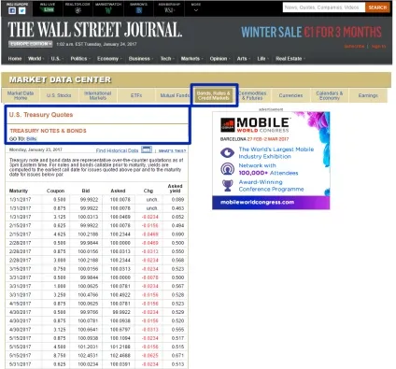396x369 pixels.
Task: Visit Realtor.com from the top bar
Action: pos(78,10)
